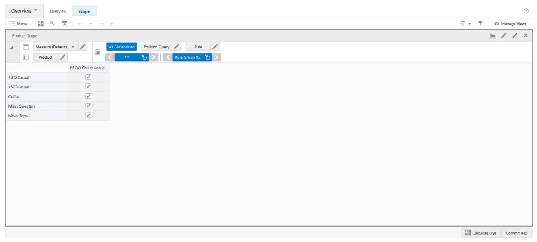The image size is (537, 242).
Task: Uncheck PROD Group Assoc for Coffee
Action: (x=88, y=96)
